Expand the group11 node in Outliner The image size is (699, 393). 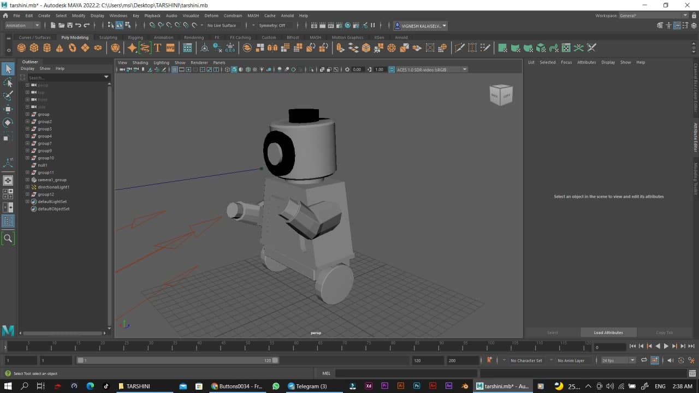coord(27,172)
